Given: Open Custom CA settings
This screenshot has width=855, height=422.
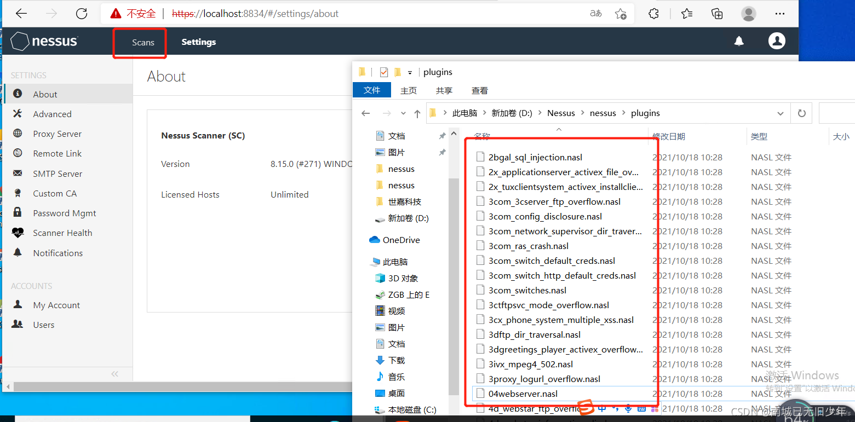Looking at the screenshot, I should tap(55, 193).
